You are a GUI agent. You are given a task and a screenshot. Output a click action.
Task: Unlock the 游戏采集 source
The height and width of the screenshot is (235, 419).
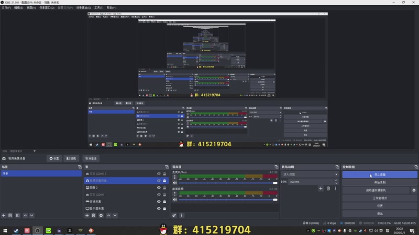(164, 202)
